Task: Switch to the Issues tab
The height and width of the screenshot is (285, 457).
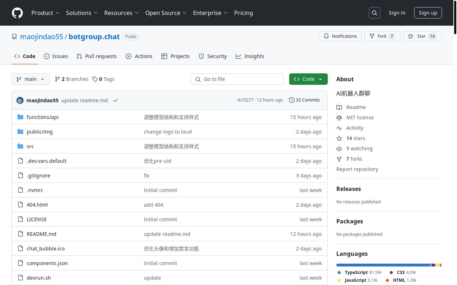Action: click(56, 56)
